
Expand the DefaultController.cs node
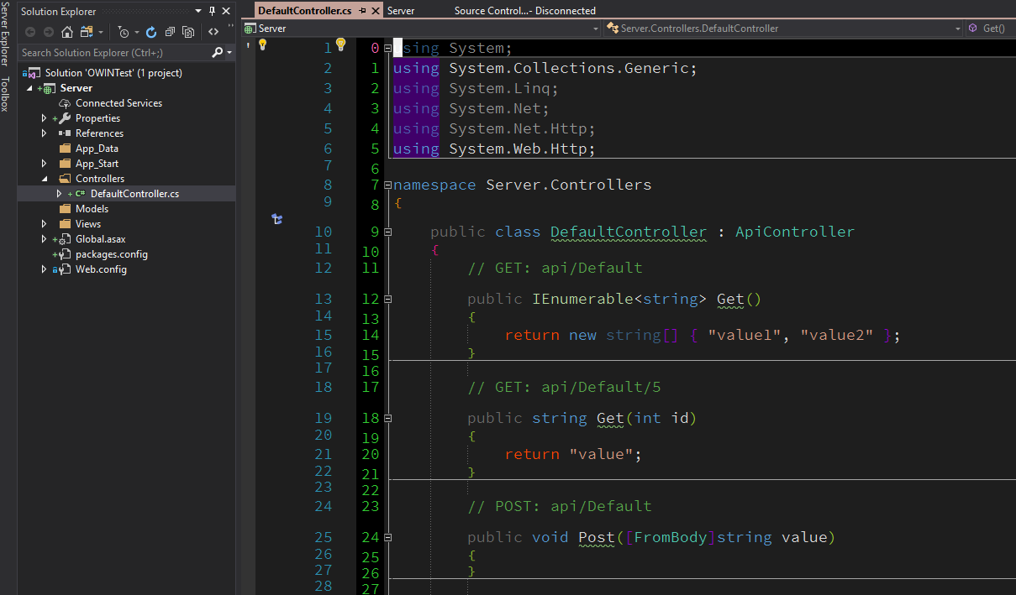point(59,194)
